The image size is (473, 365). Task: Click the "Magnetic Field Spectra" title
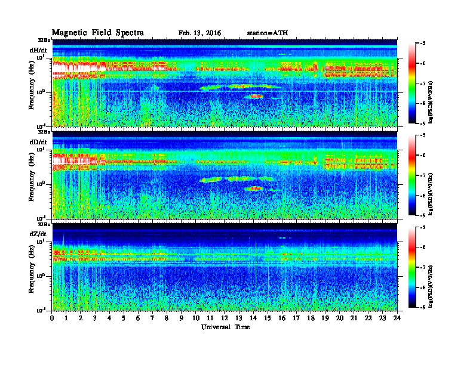98,33
